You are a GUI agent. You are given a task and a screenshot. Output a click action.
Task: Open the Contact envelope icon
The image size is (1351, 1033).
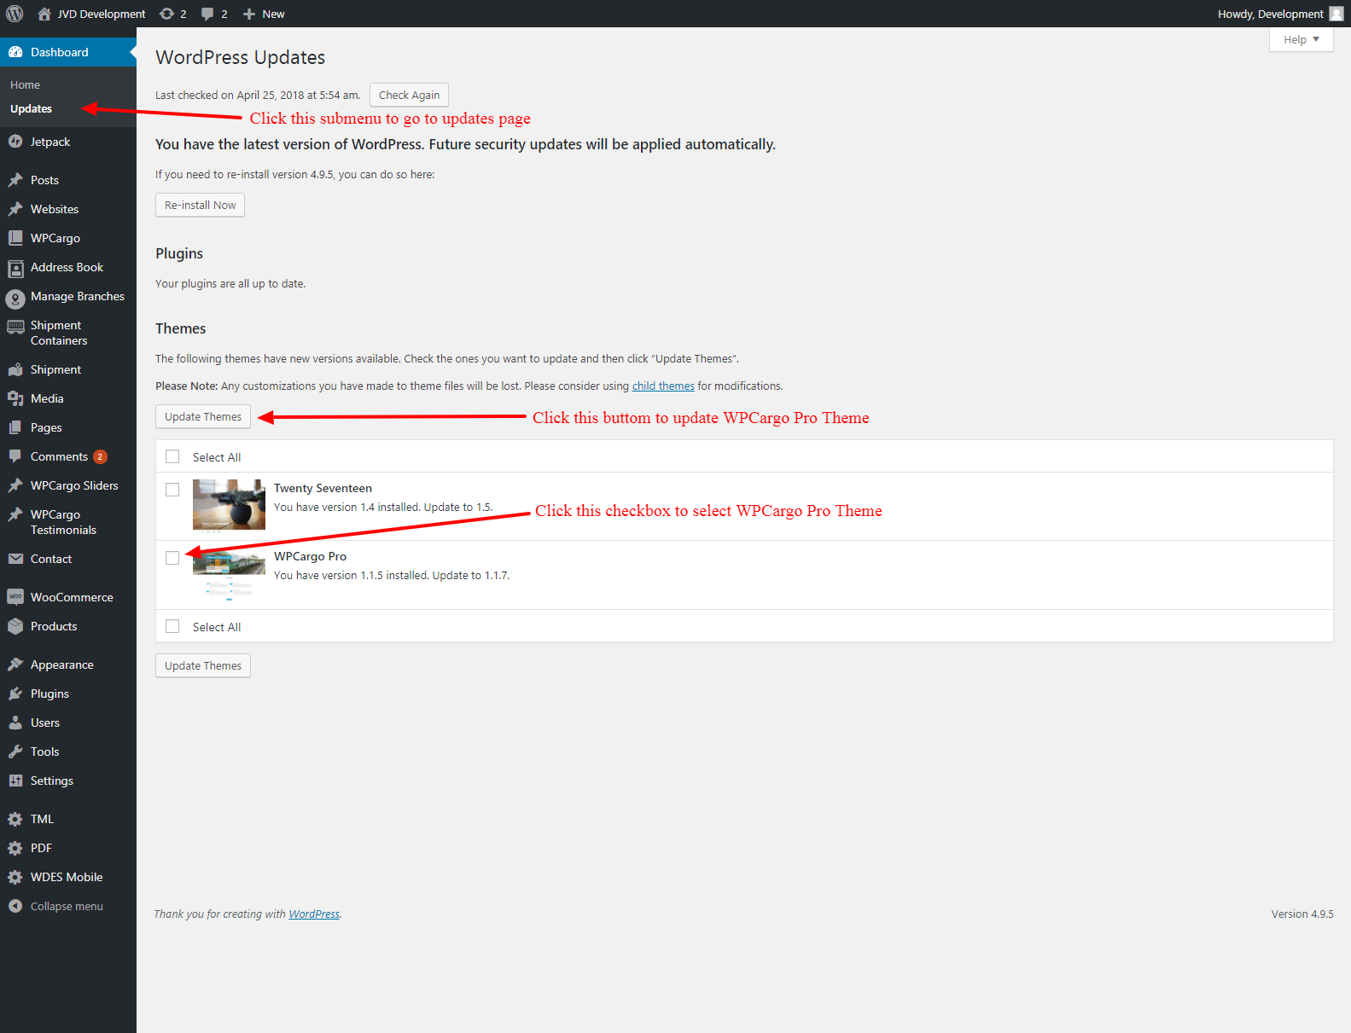pos(15,559)
